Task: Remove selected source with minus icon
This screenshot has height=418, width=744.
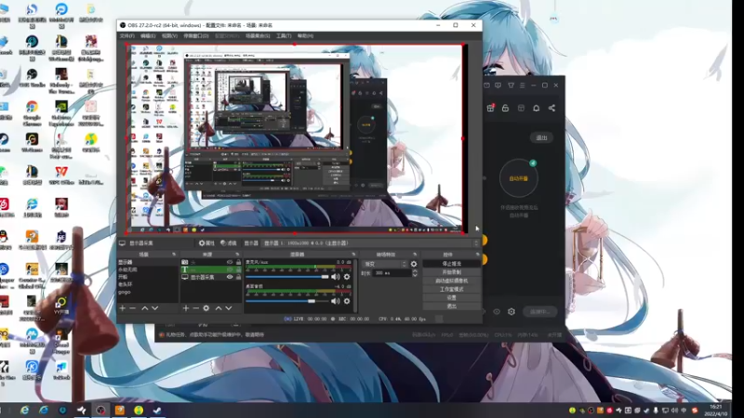Action: tap(195, 308)
